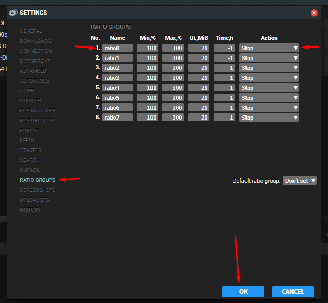Select the Time,h field for ratio5
The height and width of the screenshot is (303, 328).
[x=224, y=98]
